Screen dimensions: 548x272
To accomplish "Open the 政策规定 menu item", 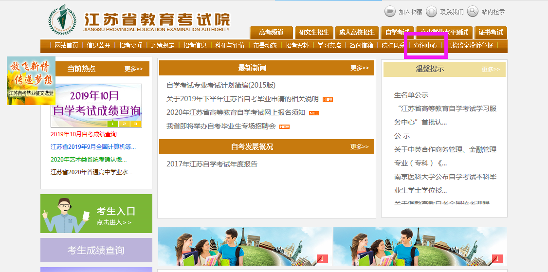I will coord(163,45).
